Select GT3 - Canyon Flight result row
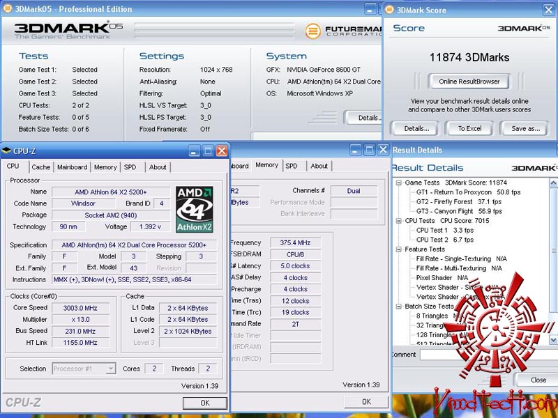Image resolution: width=558 pixels, height=418 pixels. coord(459,211)
